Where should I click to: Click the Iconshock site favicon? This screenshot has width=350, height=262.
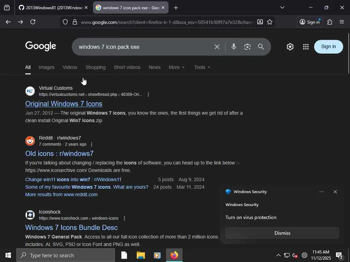click(30, 215)
